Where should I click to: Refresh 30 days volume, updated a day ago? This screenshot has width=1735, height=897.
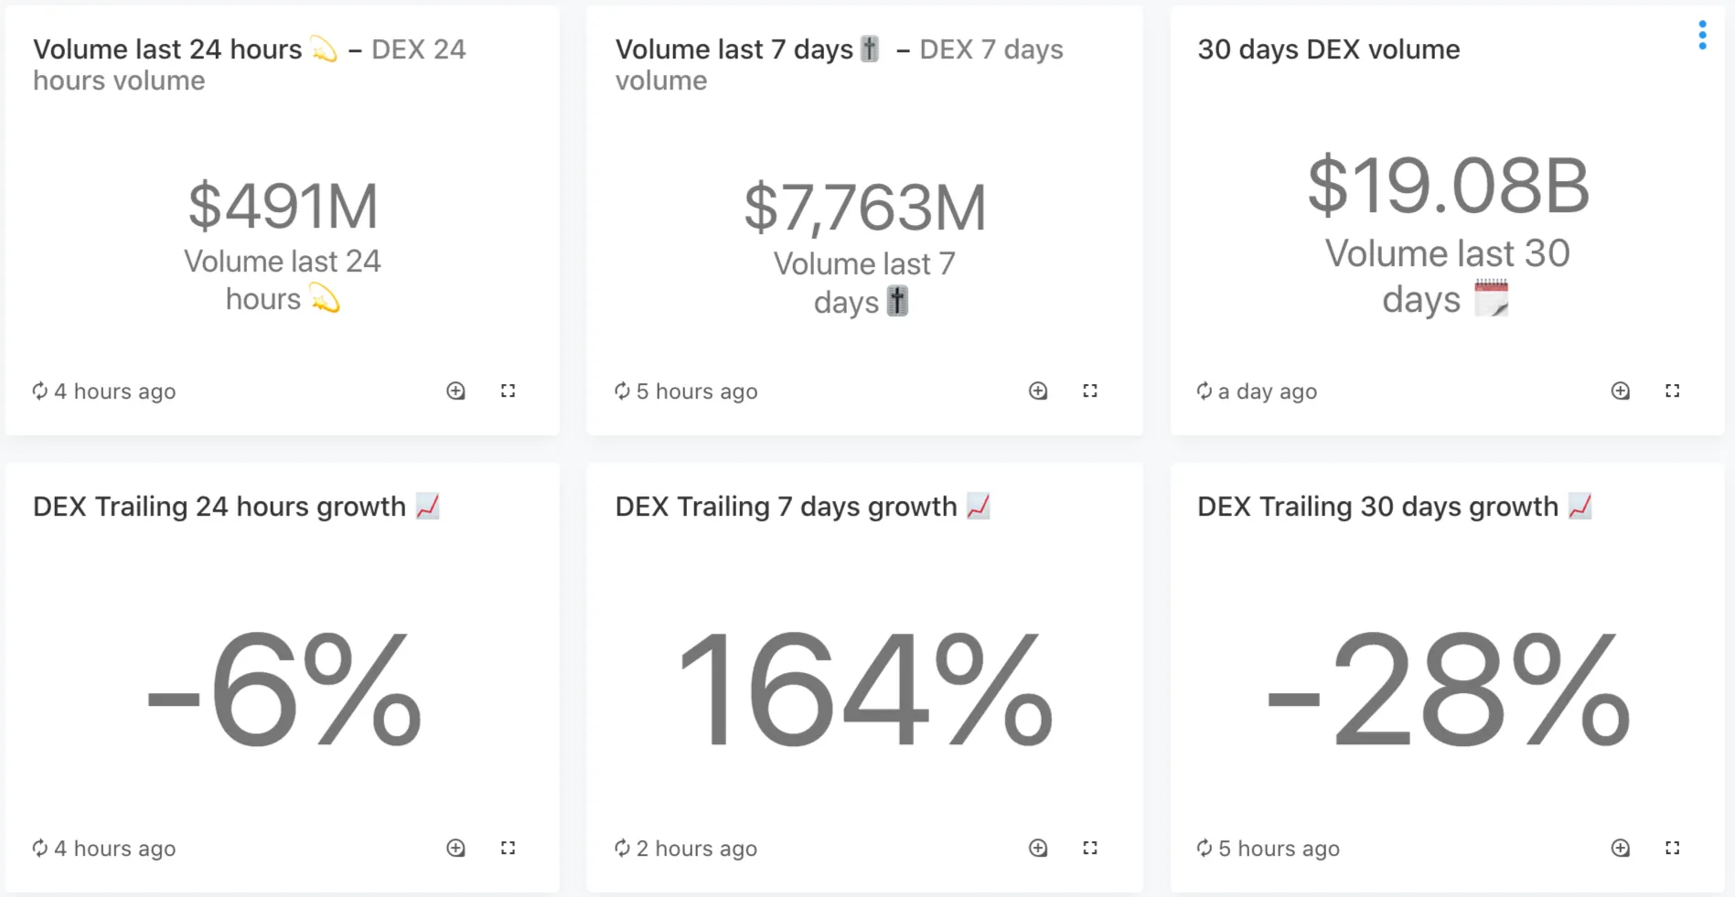1205,391
